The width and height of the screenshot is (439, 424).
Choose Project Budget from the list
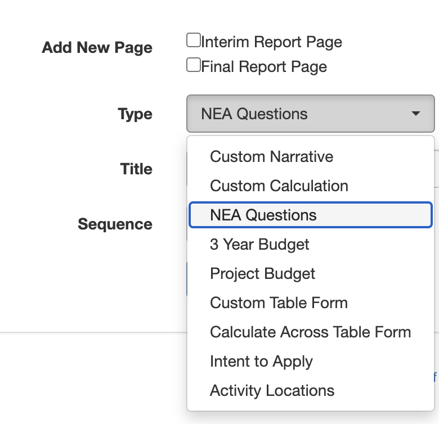(x=311, y=273)
